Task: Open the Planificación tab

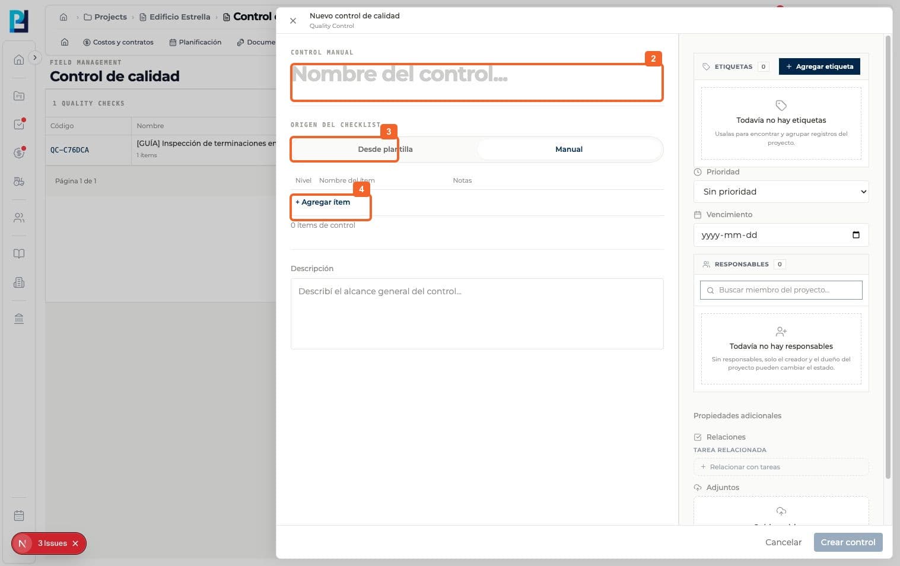Action: (195, 42)
